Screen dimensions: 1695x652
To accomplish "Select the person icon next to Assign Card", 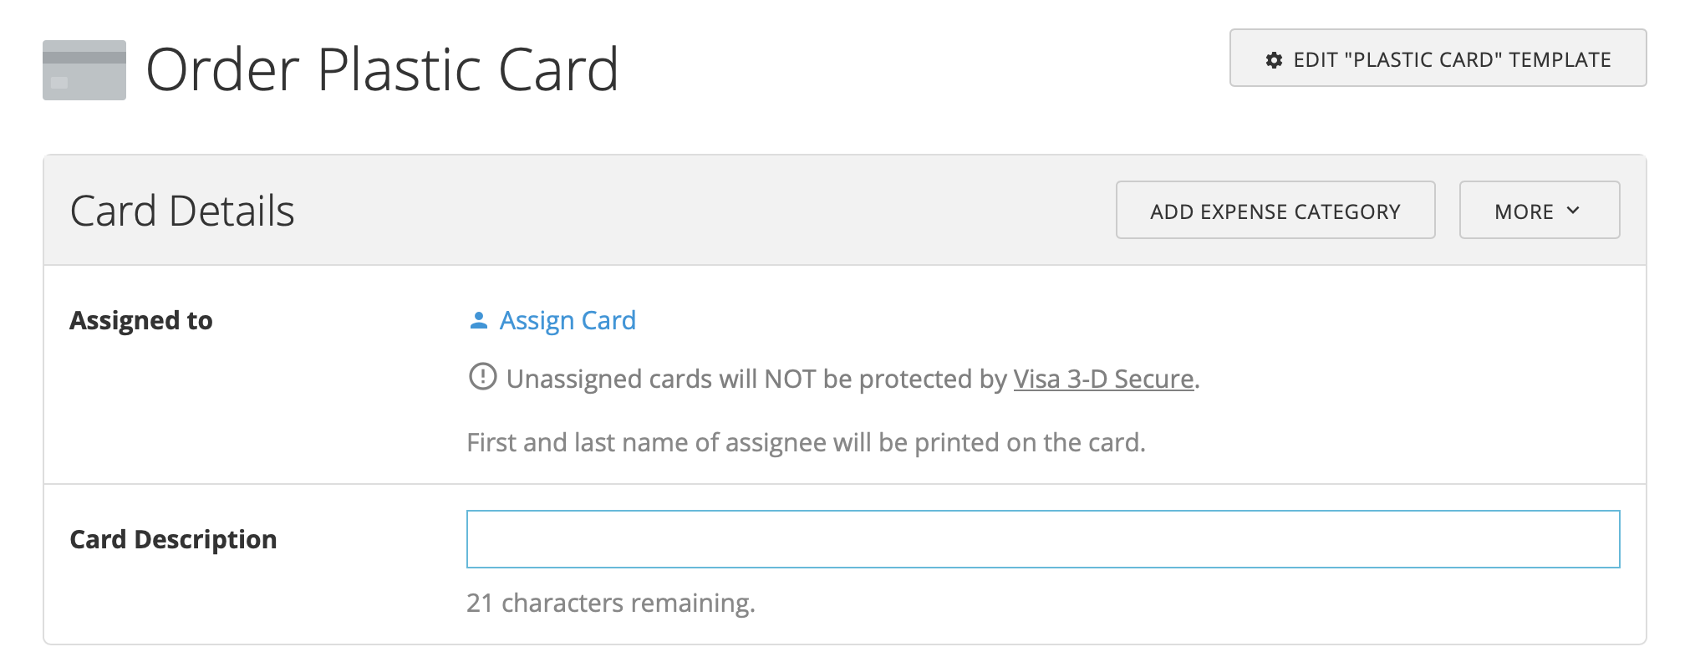I will coord(477,318).
